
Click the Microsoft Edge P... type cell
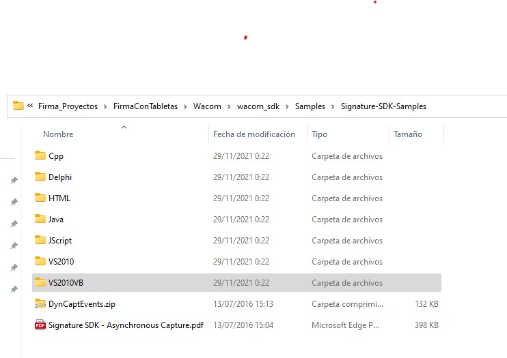click(345, 325)
